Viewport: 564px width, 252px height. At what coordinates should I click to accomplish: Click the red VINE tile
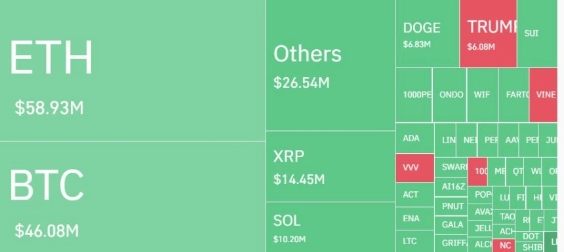[543, 95]
